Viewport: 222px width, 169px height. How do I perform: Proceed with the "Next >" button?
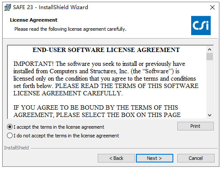[155, 158]
